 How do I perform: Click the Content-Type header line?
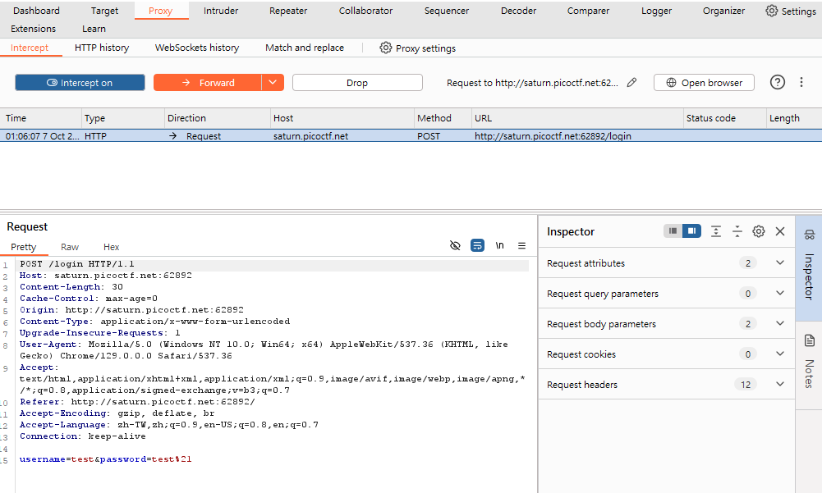pos(154,322)
